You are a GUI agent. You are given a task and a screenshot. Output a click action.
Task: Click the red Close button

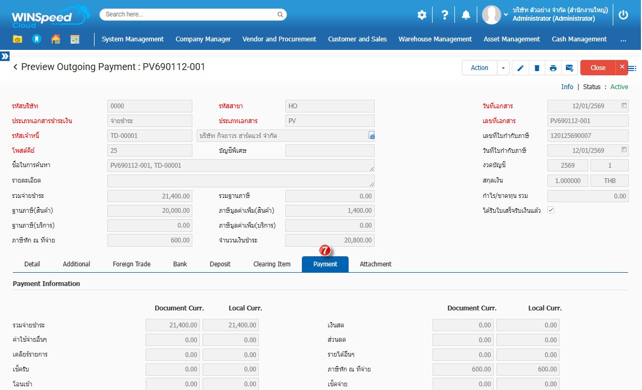597,68
